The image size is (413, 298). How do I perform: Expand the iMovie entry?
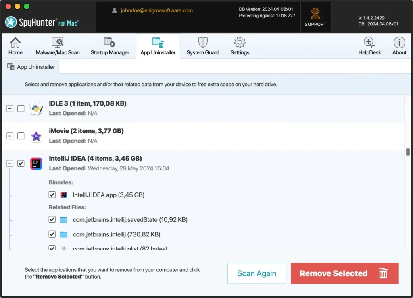[10, 136]
